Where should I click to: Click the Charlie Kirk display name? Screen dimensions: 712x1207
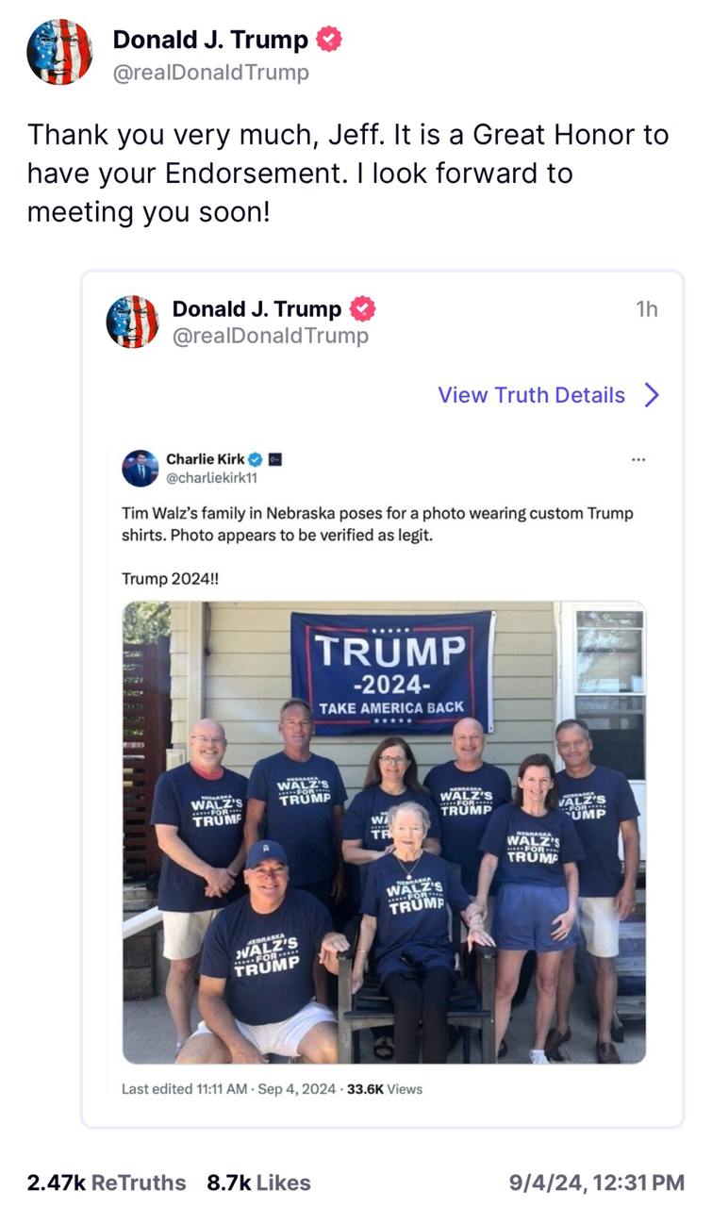[x=206, y=459]
